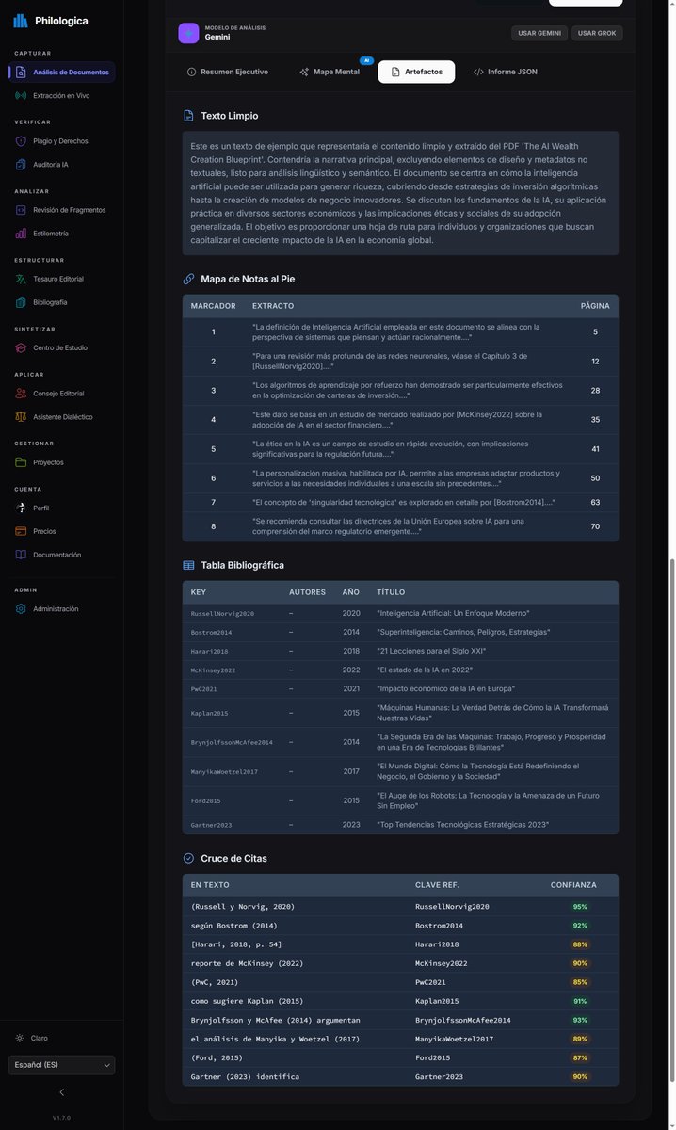Click the Mapa de Notas link icon
Image resolution: width=676 pixels, height=1130 pixels.
click(x=188, y=279)
